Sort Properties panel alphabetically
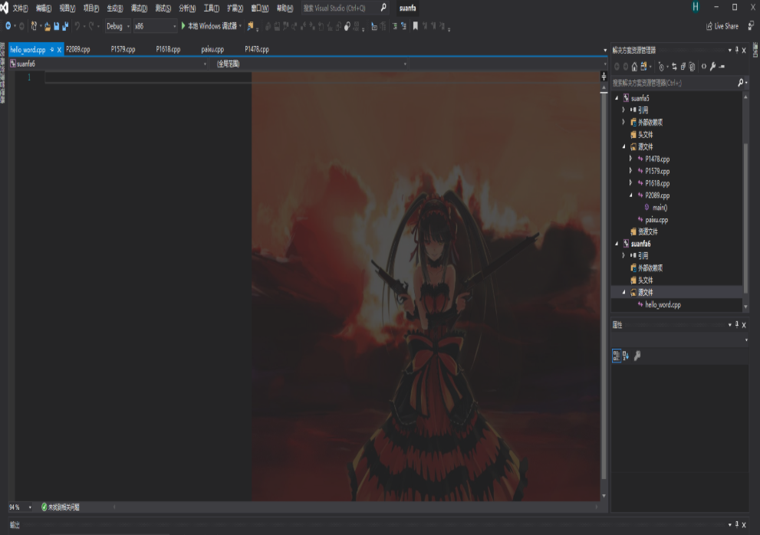 point(626,356)
